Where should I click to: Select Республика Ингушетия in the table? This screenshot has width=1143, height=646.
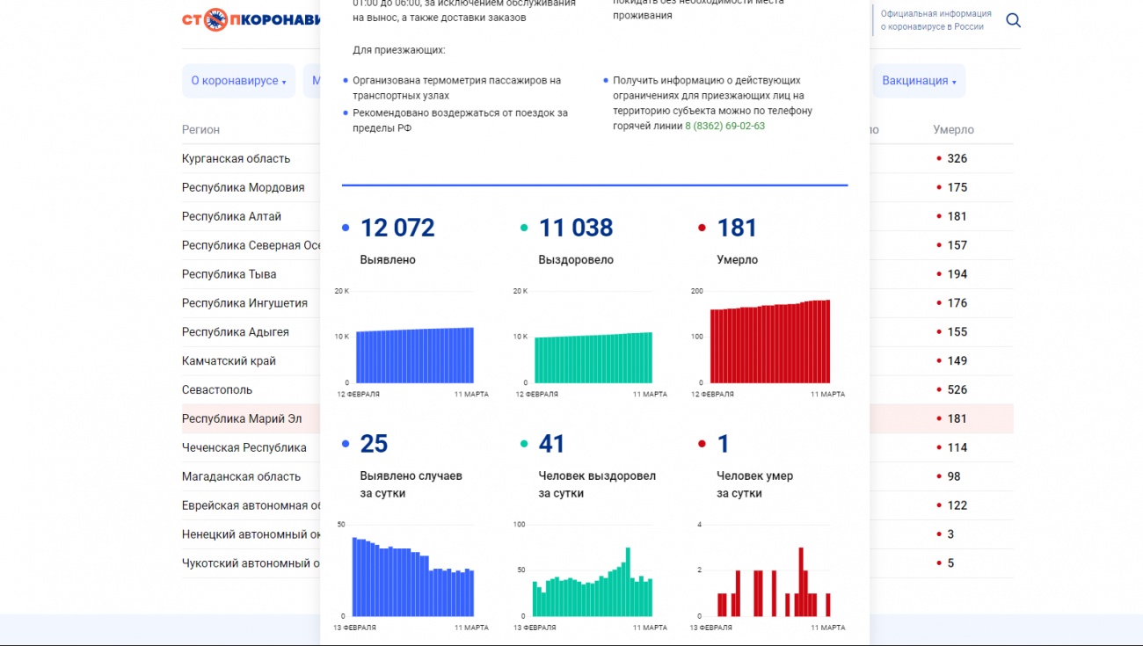point(244,303)
